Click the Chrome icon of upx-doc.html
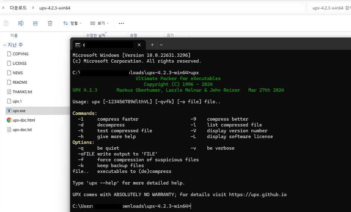The height and width of the screenshot is (212, 351). [x=9, y=120]
